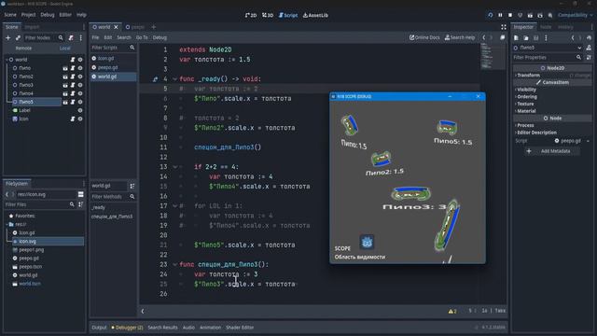Open the Script workspace

[288, 15]
